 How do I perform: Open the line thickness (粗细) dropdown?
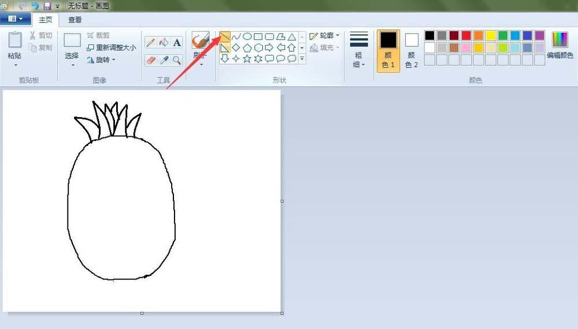click(x=359, y=50)
